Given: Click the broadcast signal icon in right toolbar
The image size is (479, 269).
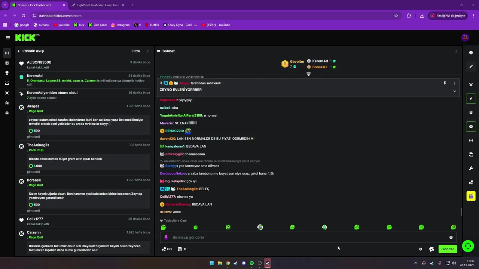Looking at the screenshot, I should click(471, 140).
